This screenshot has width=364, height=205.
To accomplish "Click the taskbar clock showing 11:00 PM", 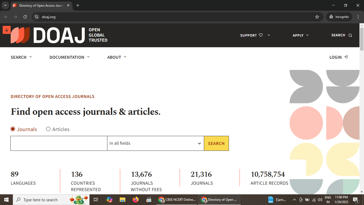I will [341, 200].
